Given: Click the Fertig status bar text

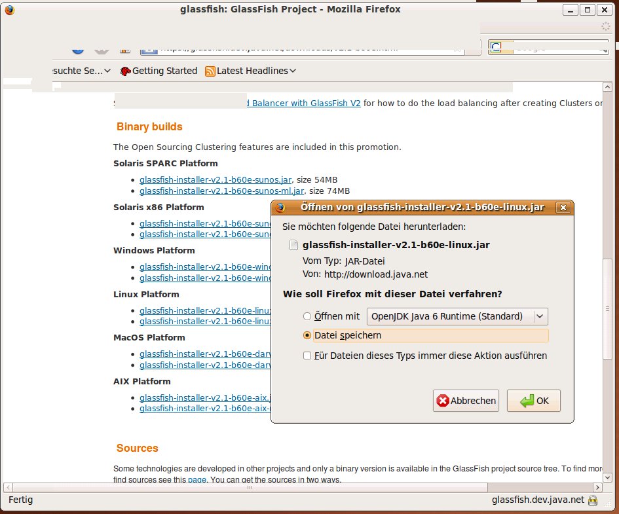Looking at the screenshot, I should (20, 500).
